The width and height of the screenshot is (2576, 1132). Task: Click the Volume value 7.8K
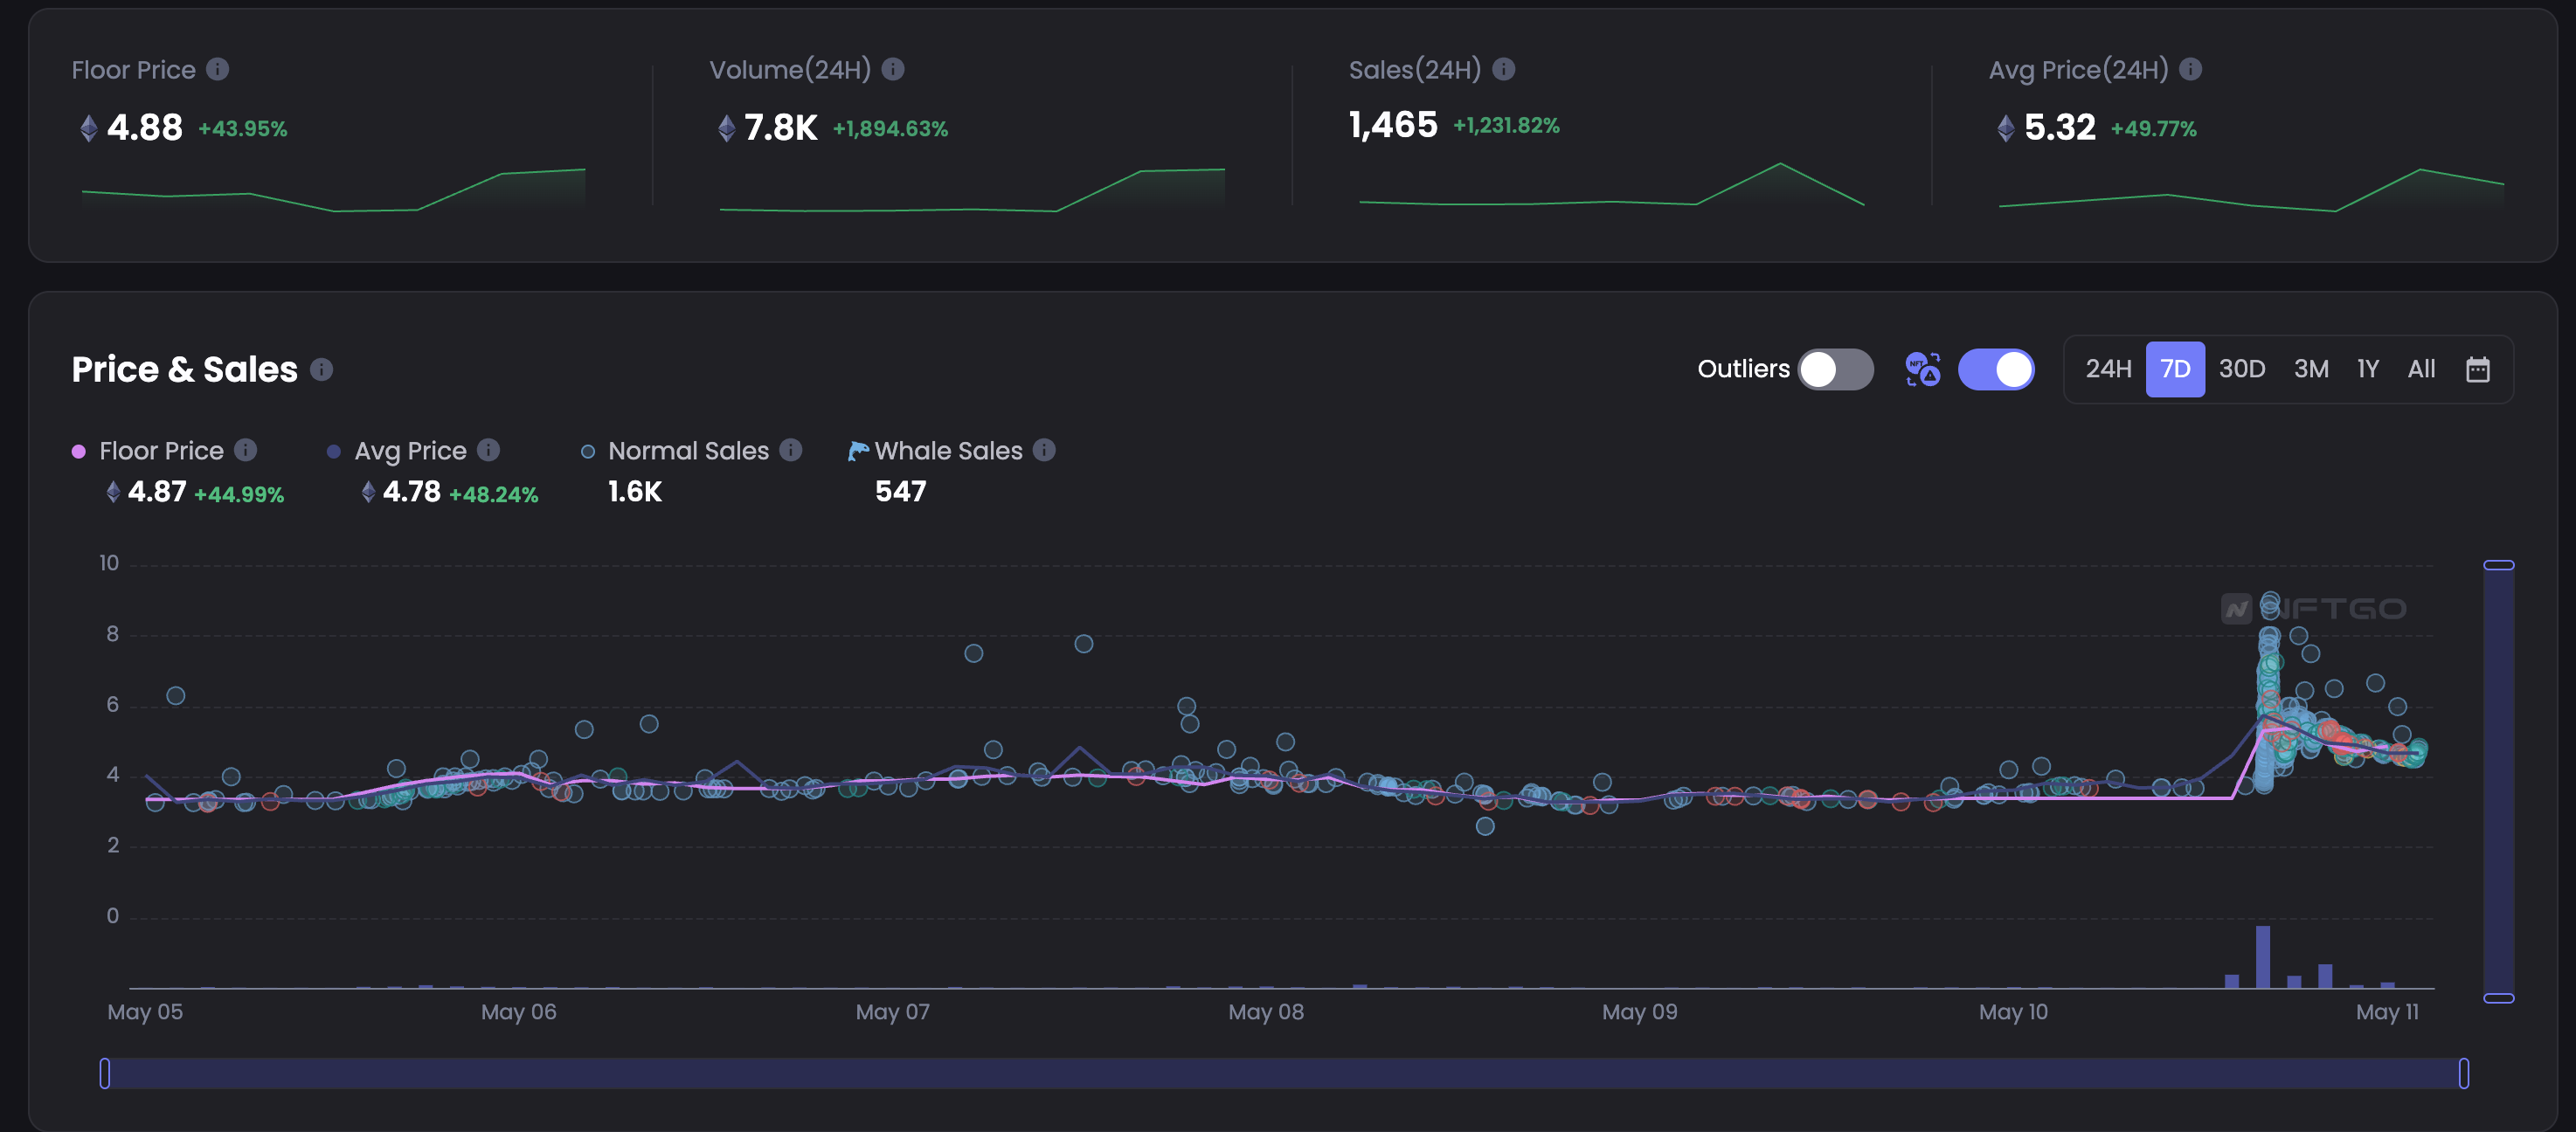(x=781, y=128)
